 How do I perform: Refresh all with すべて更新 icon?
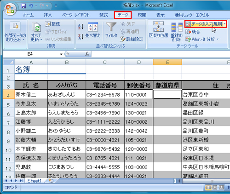click(36, 32)
